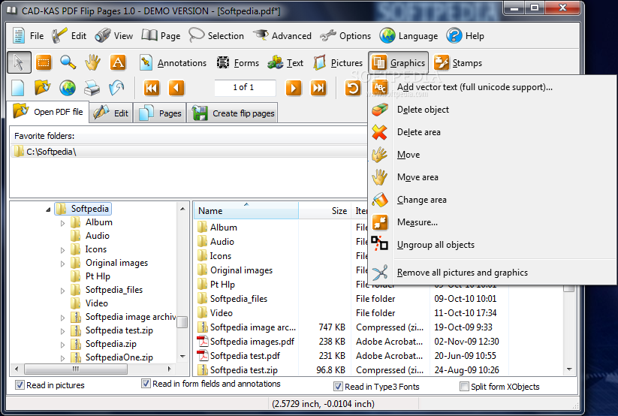Open the Help menu
The width and height of the screenshot is (618, 416).
coord(466,36)
